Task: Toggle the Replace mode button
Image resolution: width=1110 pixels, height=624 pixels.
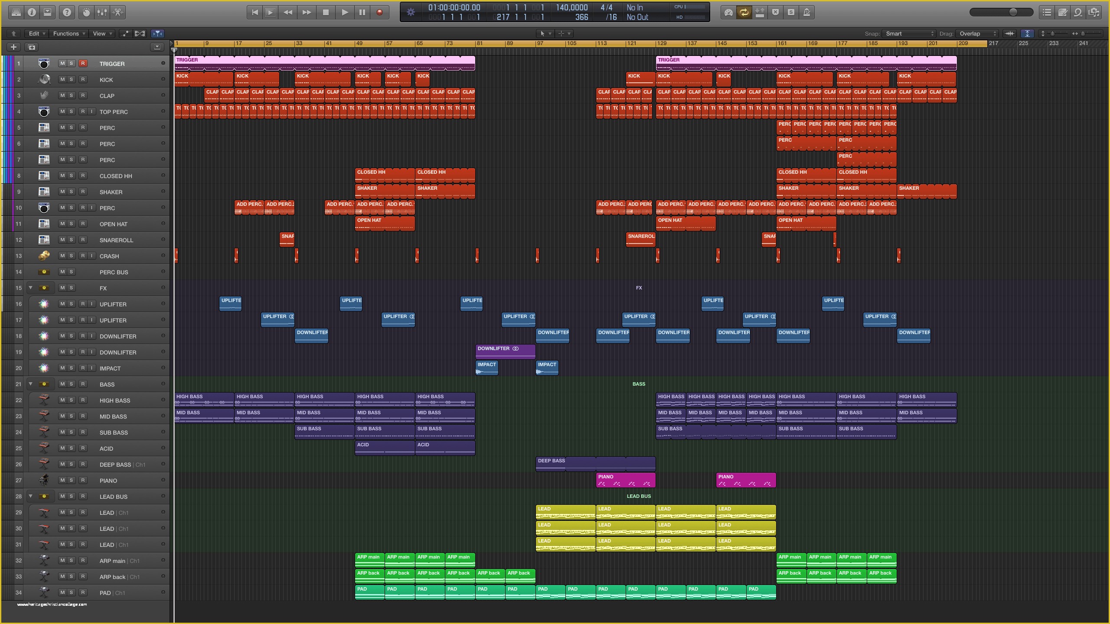Action: 760,13
